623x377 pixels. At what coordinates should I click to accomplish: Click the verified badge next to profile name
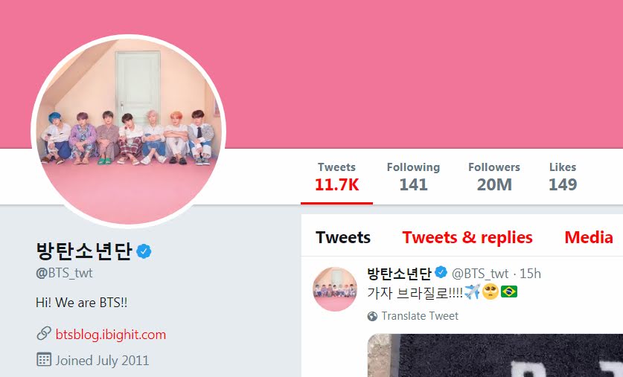point(144,251)
